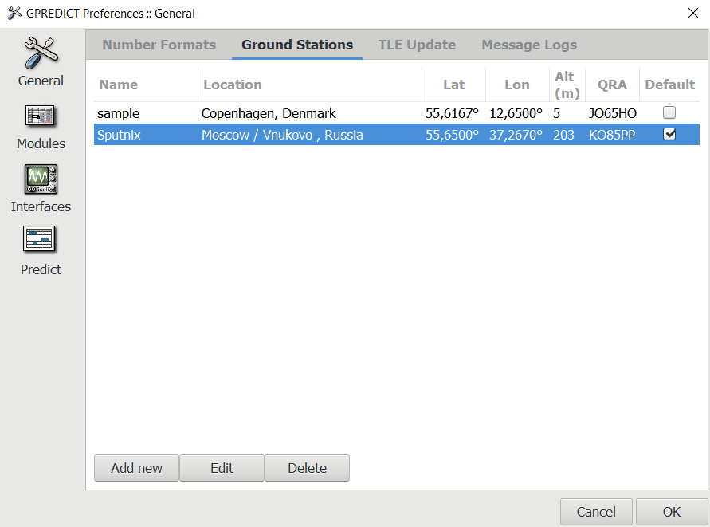Switch to the TLE Update tab
This screenshot has height=527, width=710.
click(x=417, y=45)
